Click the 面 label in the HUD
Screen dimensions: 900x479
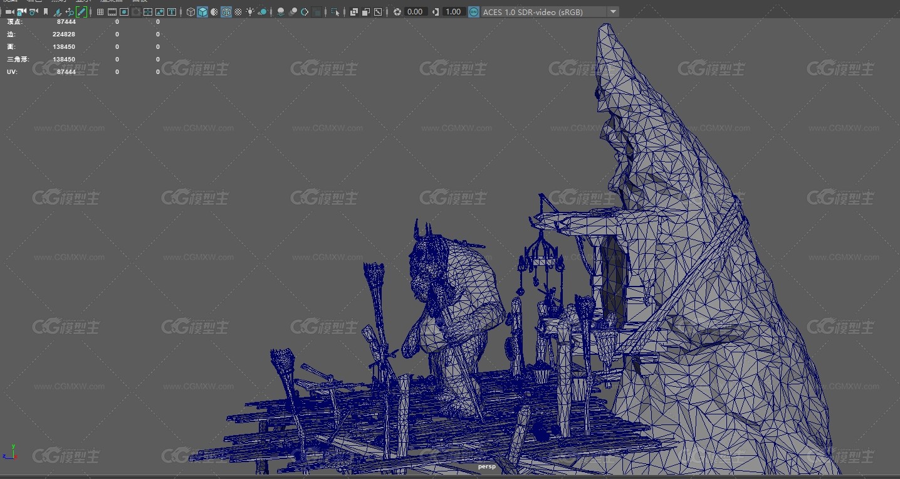11,46
